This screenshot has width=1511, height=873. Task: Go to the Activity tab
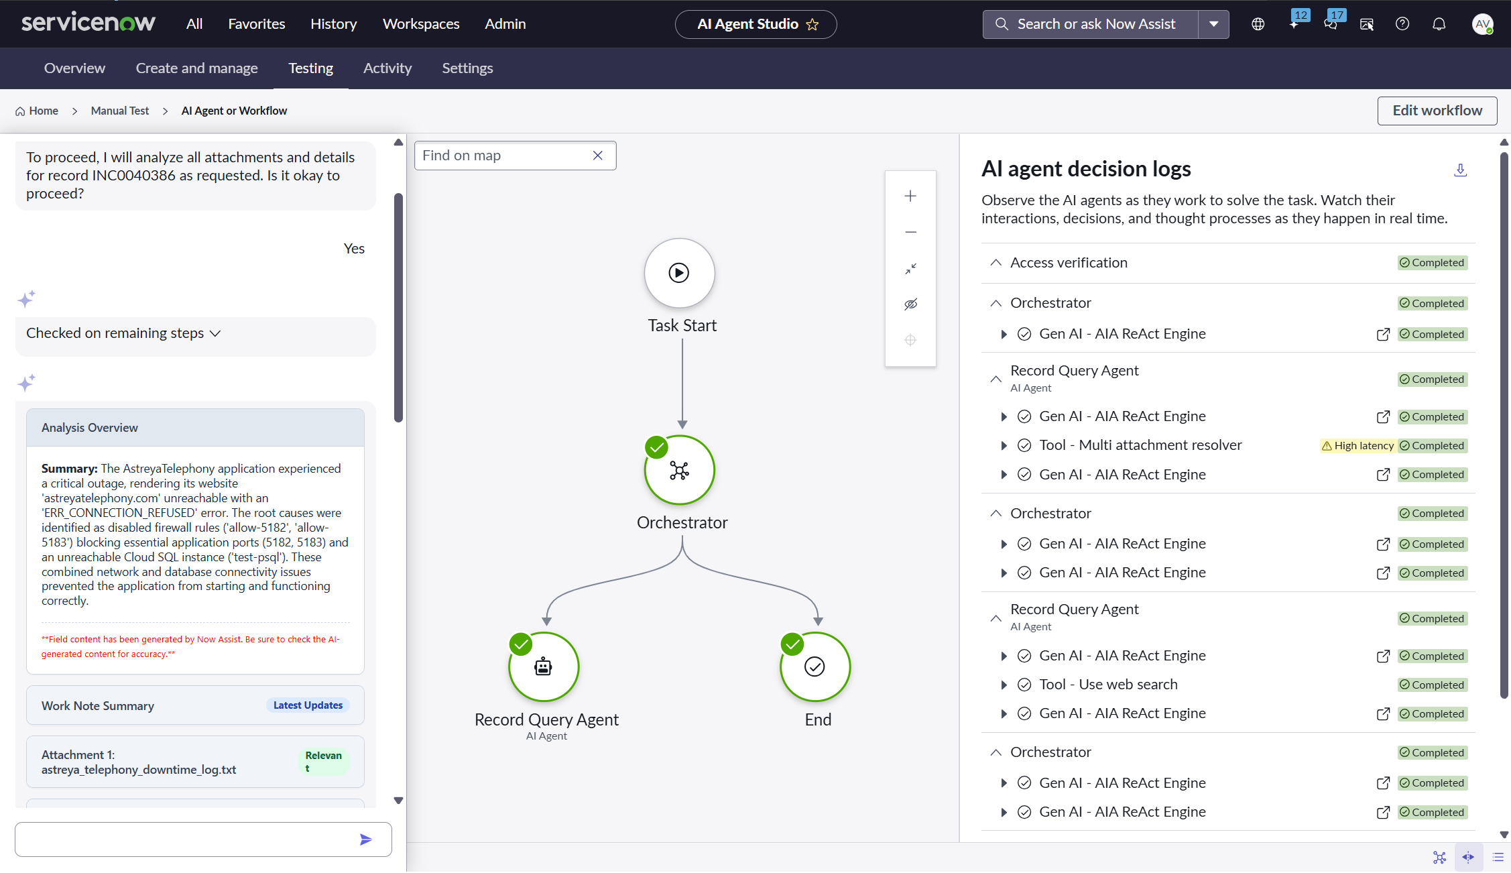click(387, 68)
